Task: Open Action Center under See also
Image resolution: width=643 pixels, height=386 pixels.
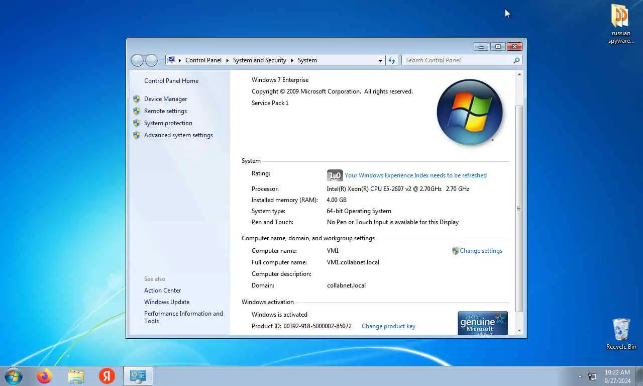Action: tap(162, 291)
